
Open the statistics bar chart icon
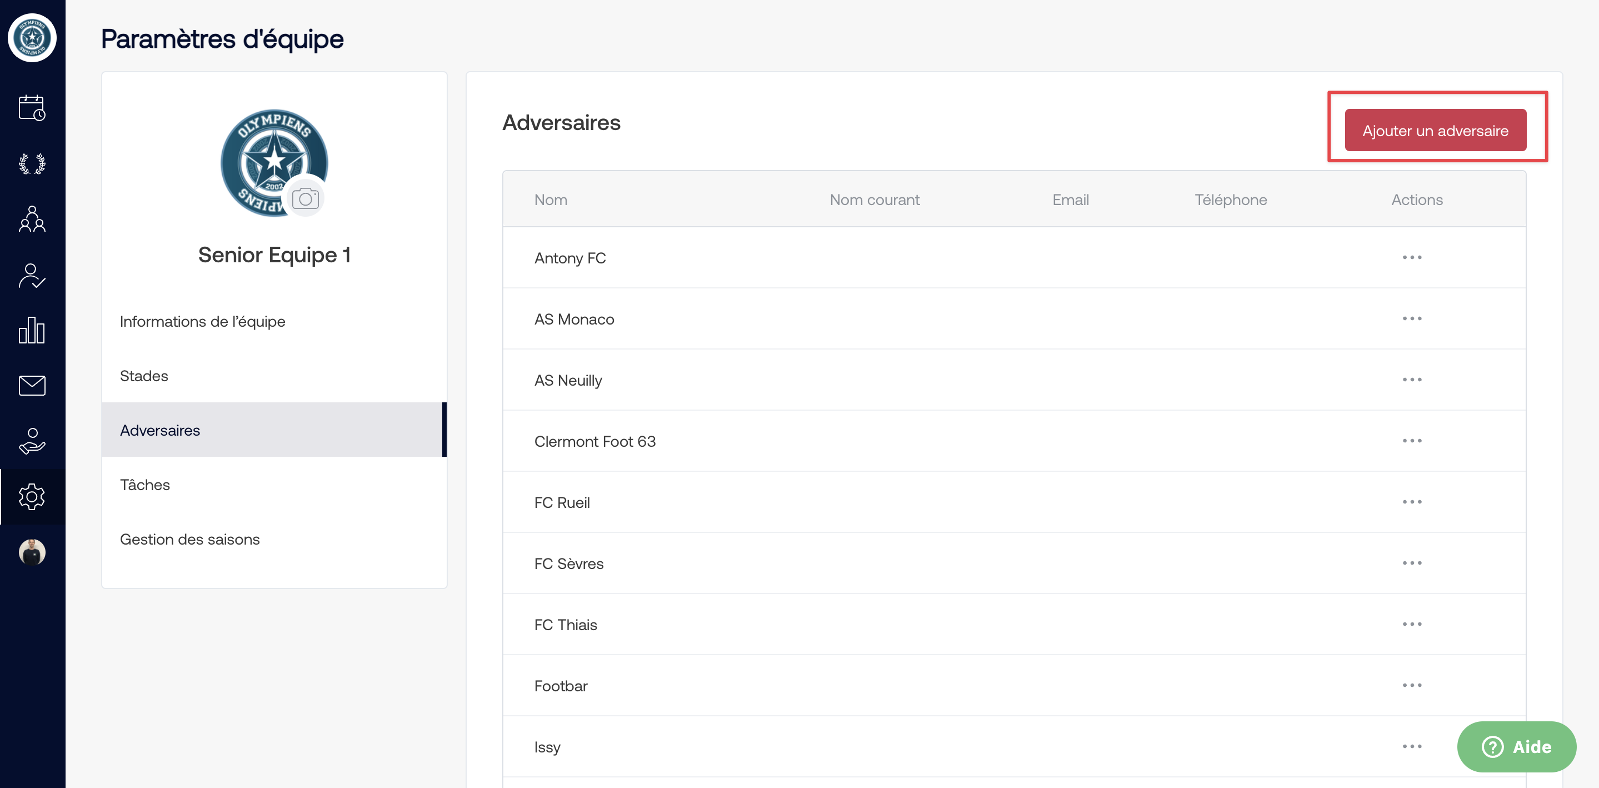pyautogui.click(x=32, y=330)
